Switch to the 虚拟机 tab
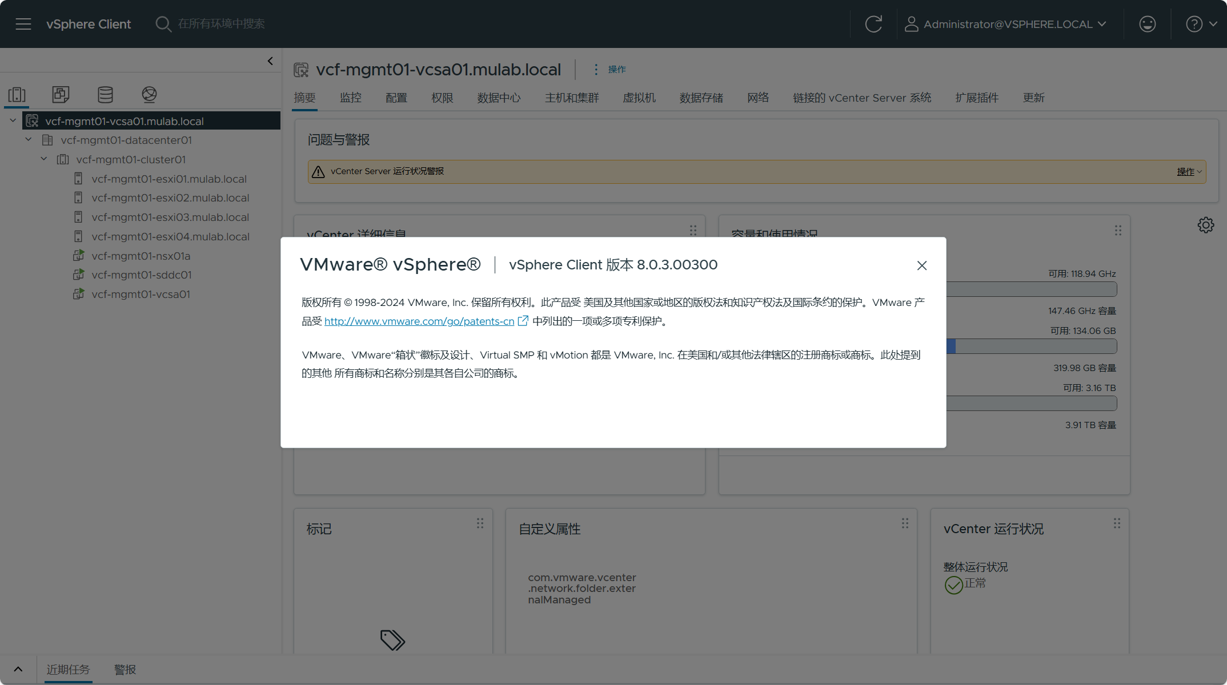This screenshot has width=1227, height=685. [639, 98]
